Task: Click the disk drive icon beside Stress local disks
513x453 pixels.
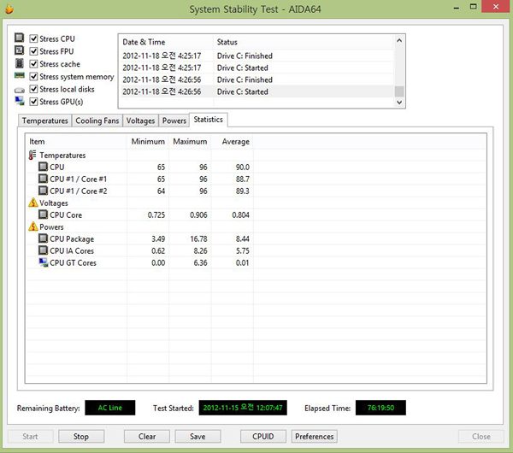Action: coord(20,90)
